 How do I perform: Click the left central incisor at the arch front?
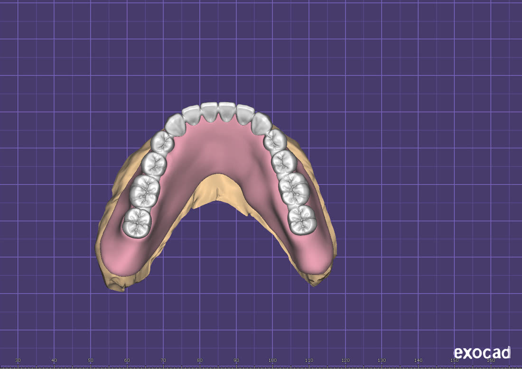209,112
